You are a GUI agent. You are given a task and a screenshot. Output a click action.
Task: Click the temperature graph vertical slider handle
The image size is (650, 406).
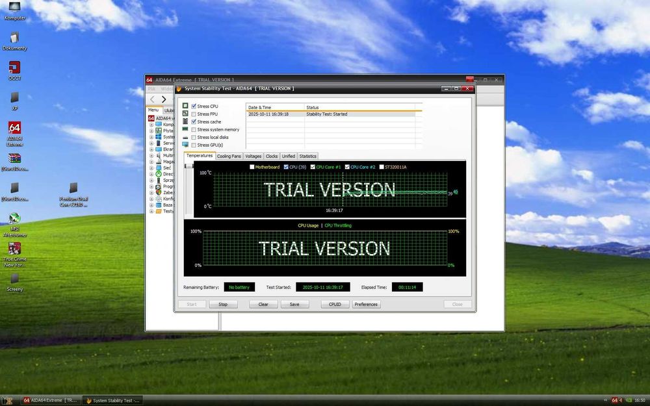[x=189, y=166]
